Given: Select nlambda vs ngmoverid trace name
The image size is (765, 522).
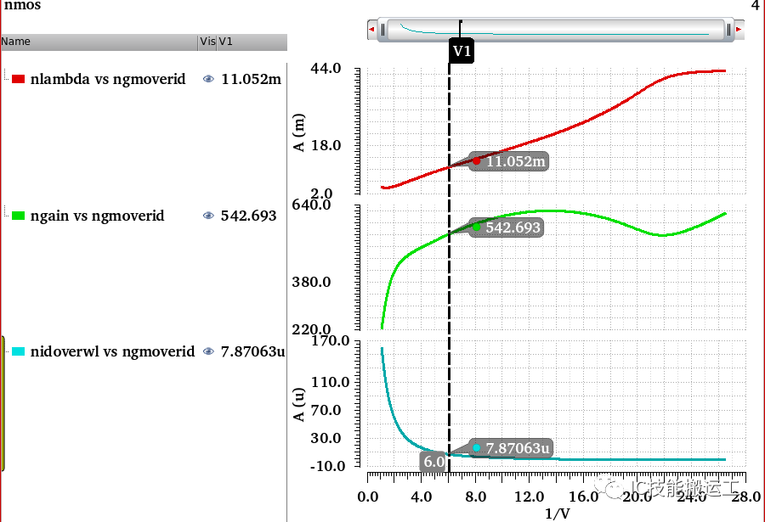Looking at the screenshot, I should (107, 80).
